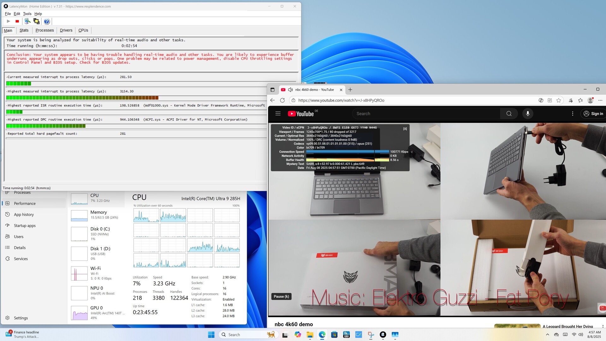
Task: Open Microsoft Store from the taskbar
Action: (x=334, y=335)
